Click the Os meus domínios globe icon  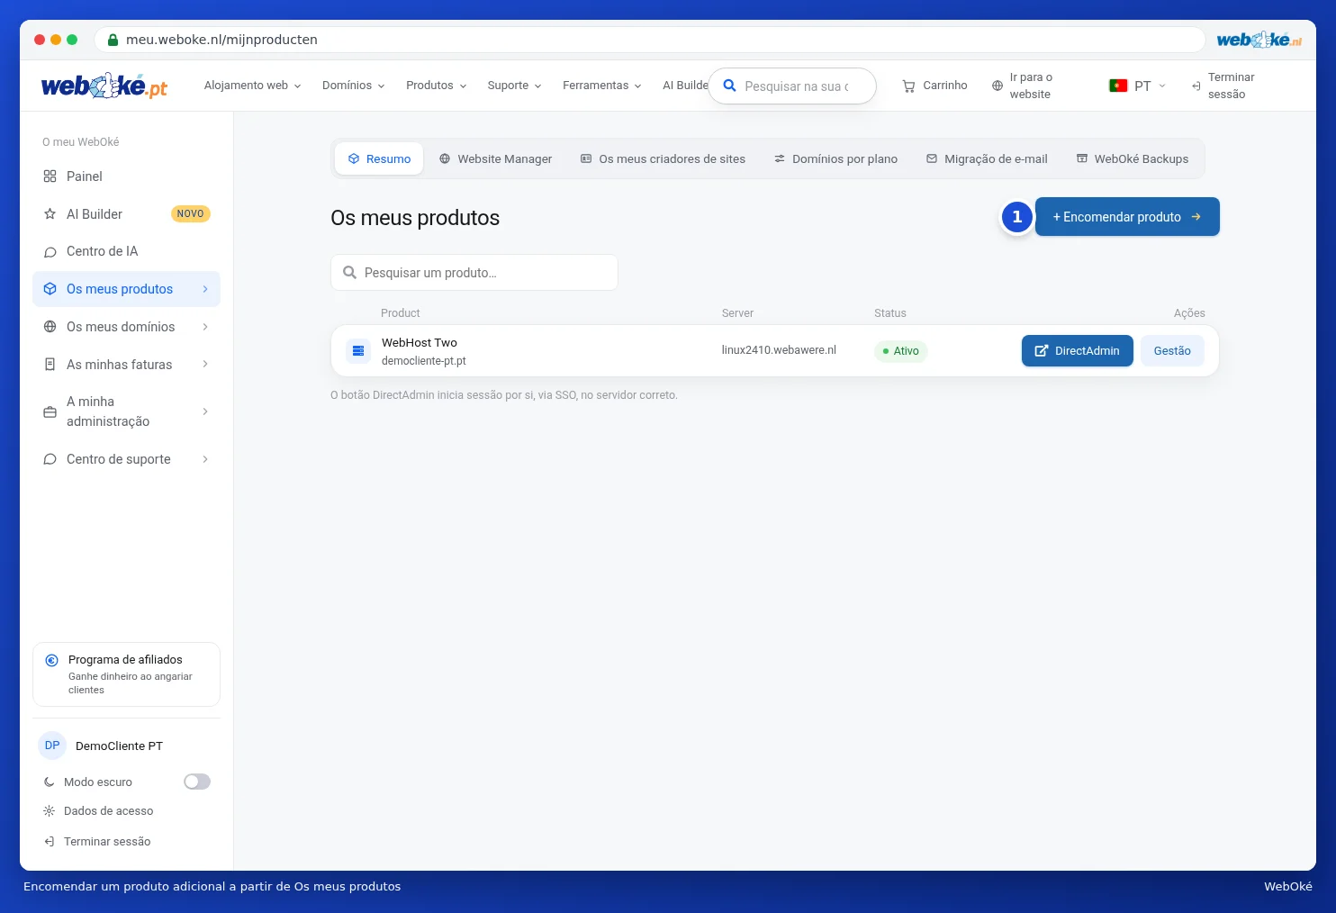click(x=50, y=327)
